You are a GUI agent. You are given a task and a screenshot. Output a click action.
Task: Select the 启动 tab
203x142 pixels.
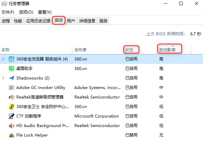pyautogui.click(x=59, y=20)
